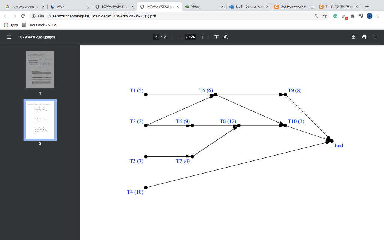Click the T8 (12) label in the diagram
Image resolution: width=384 pixels, height=240 pixels.
[228, 121]
